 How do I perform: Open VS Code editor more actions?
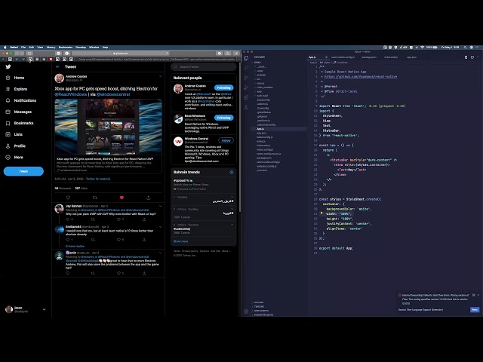[478, 57]
